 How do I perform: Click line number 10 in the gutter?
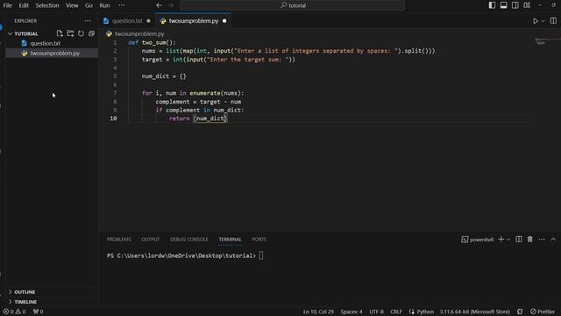point(113,118)
